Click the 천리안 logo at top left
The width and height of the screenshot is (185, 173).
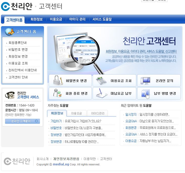[17, 6]
